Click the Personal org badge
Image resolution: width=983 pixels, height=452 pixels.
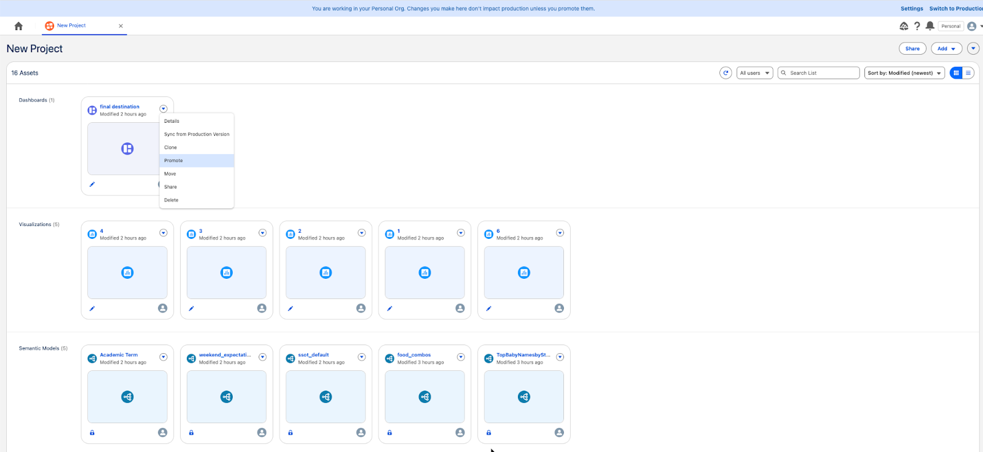pyautogui.click(x=950, y=26)
